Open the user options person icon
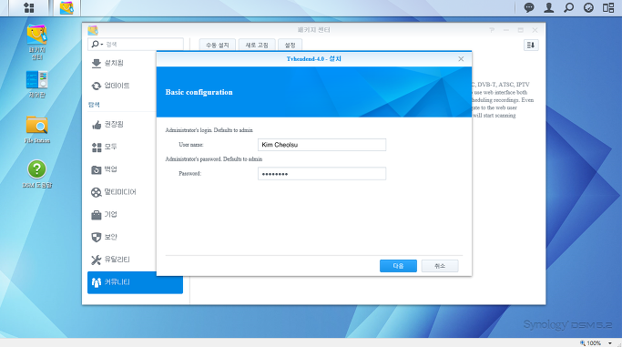This screenshot has height=347, width=622. (x=548, y=7)
